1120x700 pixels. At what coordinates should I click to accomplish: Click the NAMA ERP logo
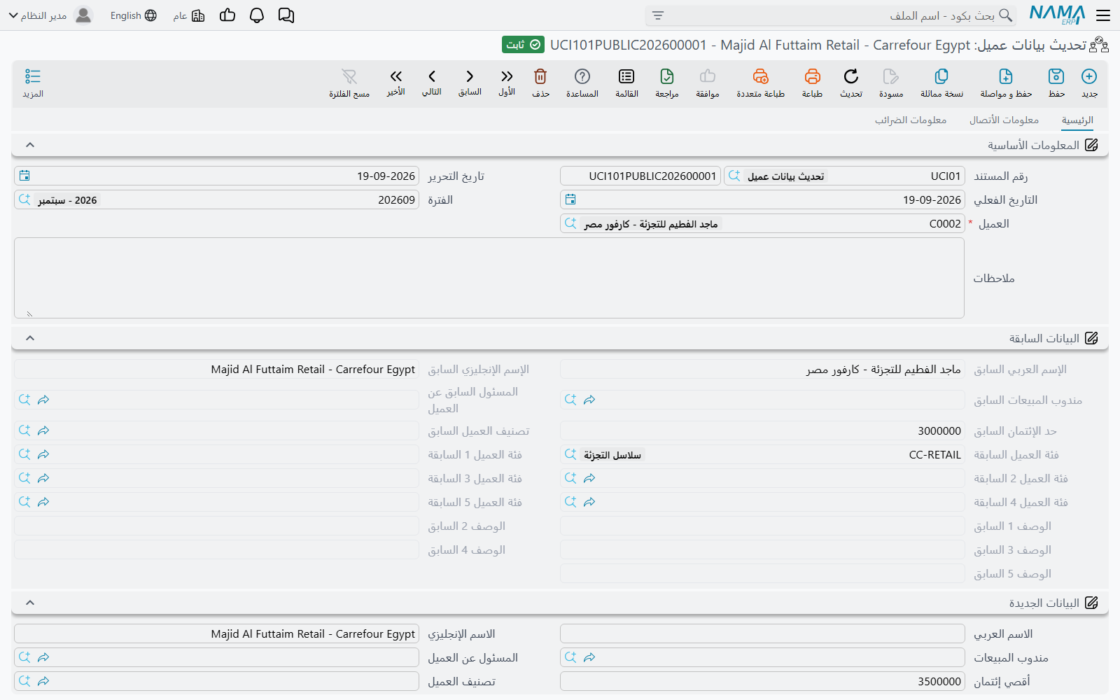pyautogui.click(x=1057, y=15)
